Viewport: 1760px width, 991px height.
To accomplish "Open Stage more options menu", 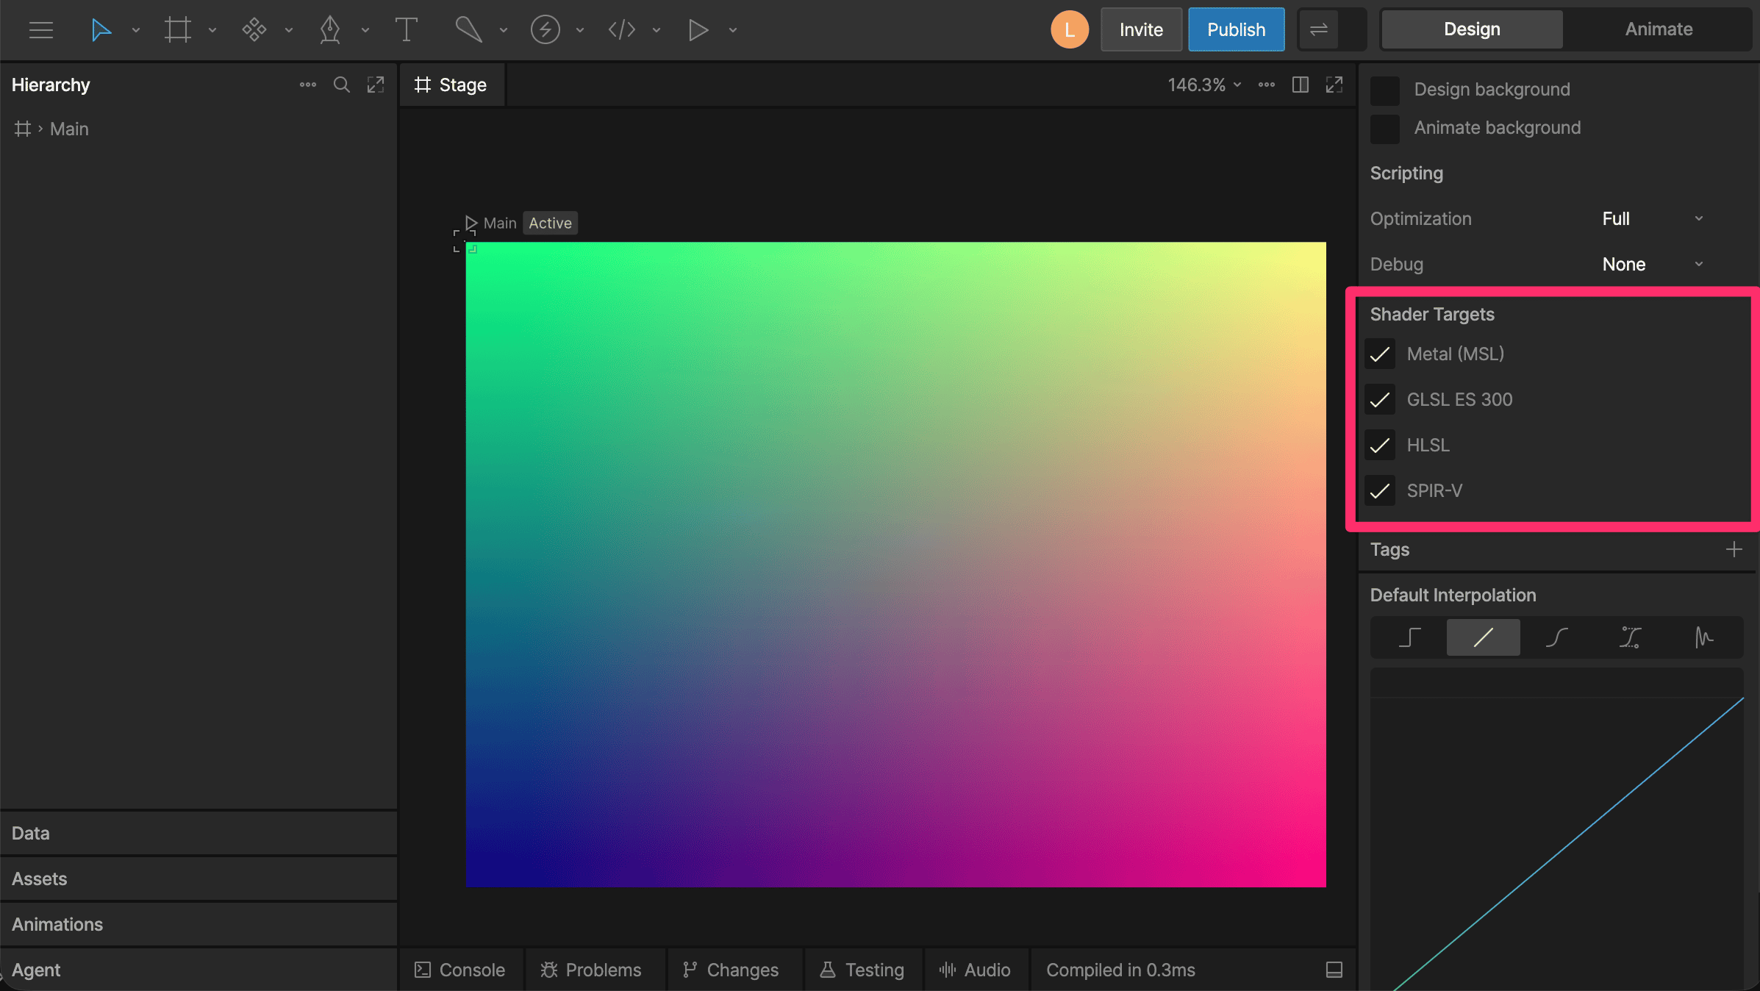I will 1267,85.
